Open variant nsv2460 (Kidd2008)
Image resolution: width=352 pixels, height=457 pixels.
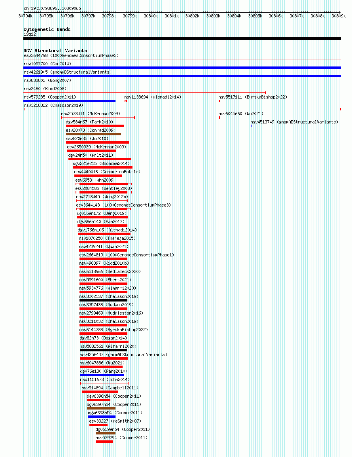(x=45, y=89)
